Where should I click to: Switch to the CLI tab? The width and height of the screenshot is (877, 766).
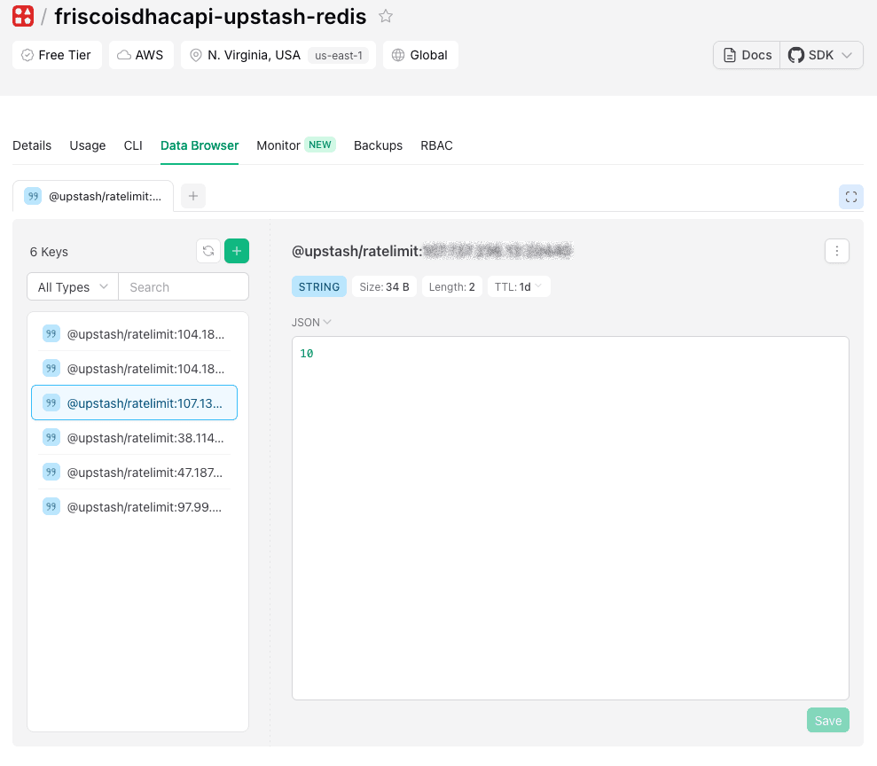[132, 145]
